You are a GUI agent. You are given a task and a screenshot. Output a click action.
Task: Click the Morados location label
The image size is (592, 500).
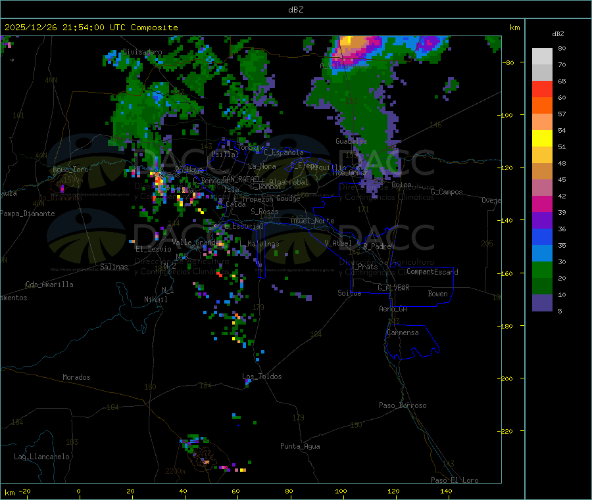[76, 377]
